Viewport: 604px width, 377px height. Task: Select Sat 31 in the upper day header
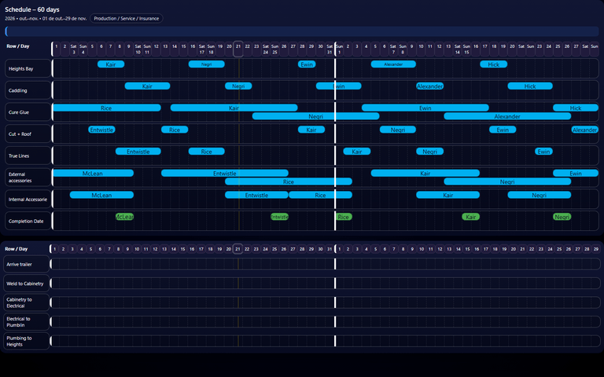tap(330, 49)
